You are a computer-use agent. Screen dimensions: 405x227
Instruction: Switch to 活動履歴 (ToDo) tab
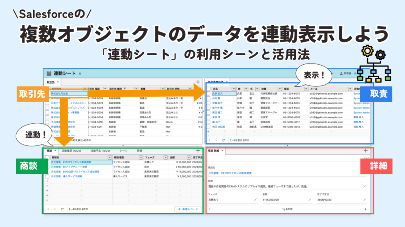(71, 151)
